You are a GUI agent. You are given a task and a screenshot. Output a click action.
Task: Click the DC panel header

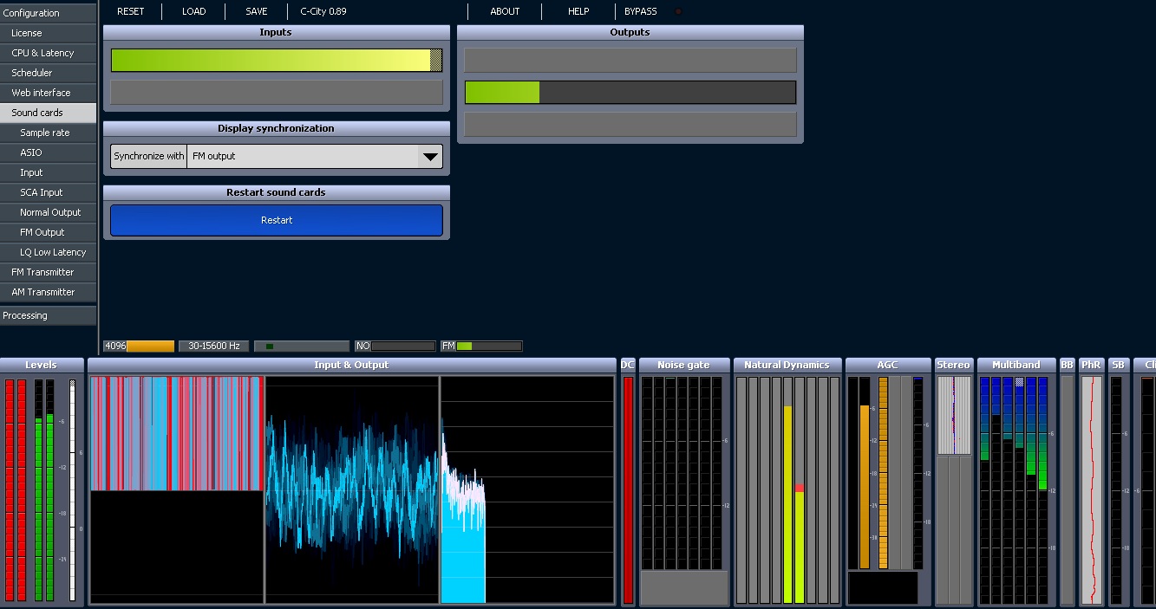[628, 365]
